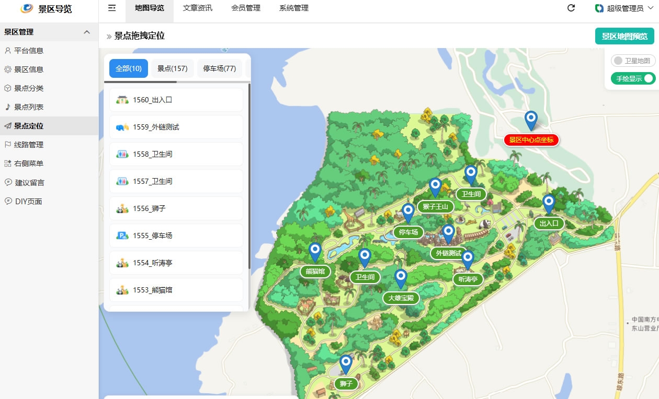Image resolution: width=659 pixels, height=399 pixels.
Task: Click the map pin above 外链测试 label
Action: pos(448,234)
